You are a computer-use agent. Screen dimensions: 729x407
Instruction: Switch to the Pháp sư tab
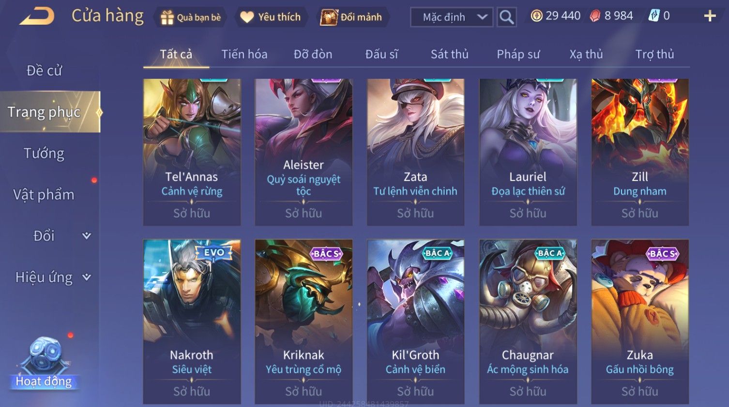[518, 54]
